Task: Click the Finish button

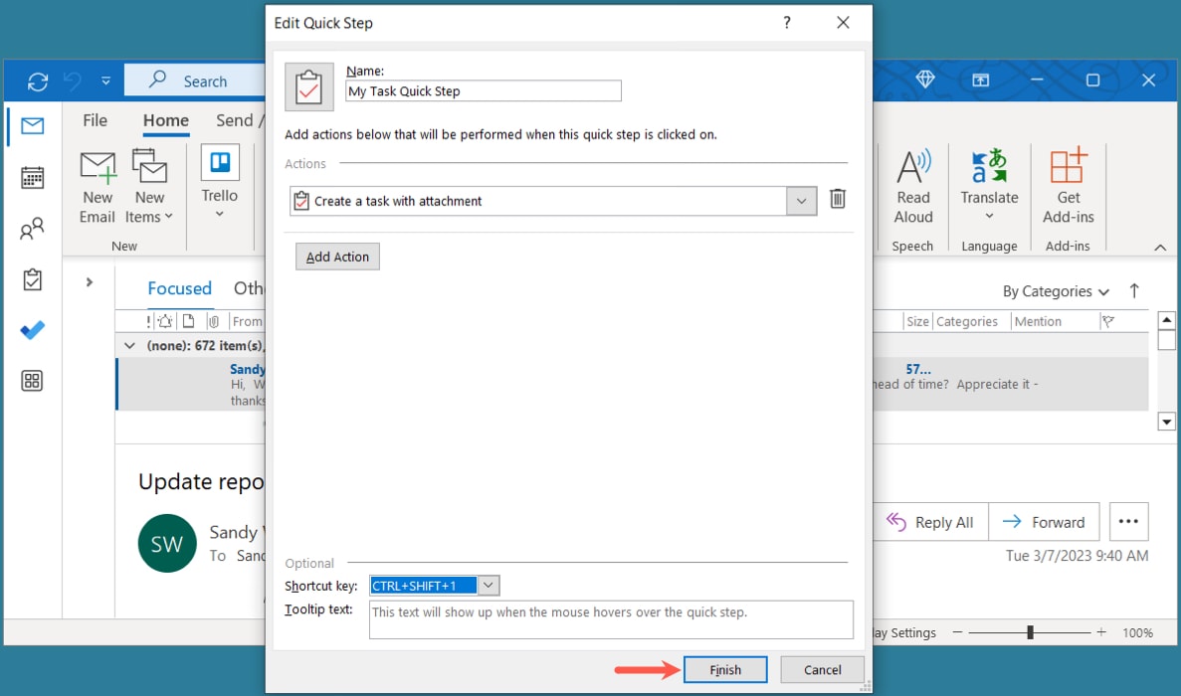Action: point(725,669)
